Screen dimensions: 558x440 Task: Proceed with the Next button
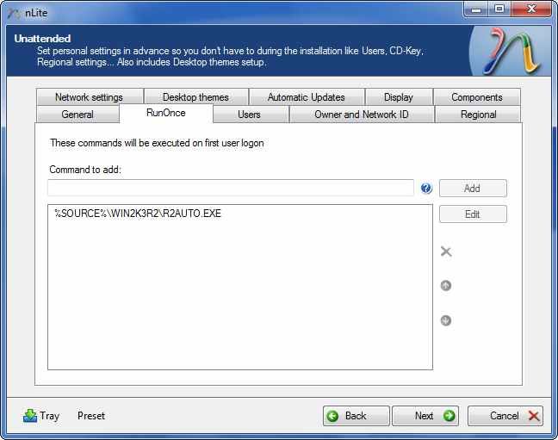point(425,415)
